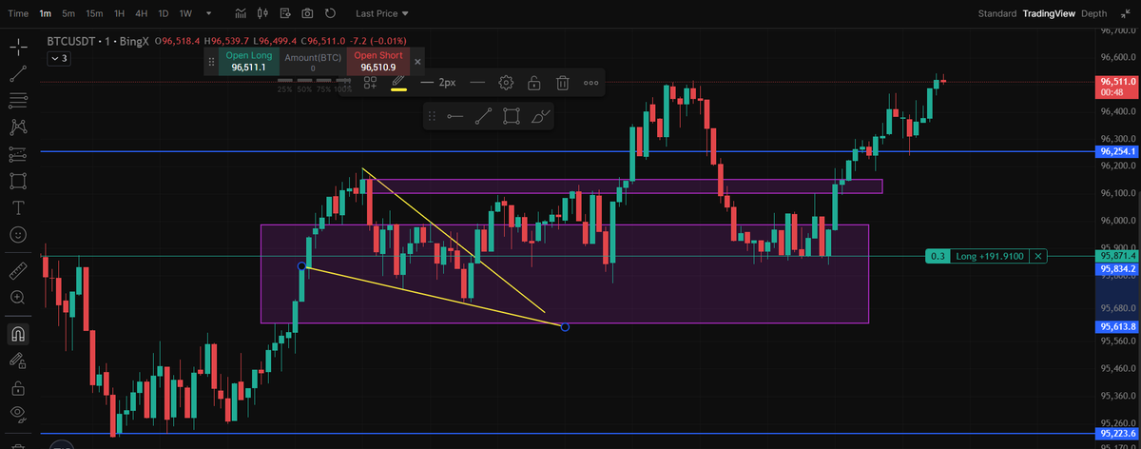Select the rectangle shape tool in sidebar
Image resolution: width=1141 pixels, height=449 pixels.
pos(18,180)
